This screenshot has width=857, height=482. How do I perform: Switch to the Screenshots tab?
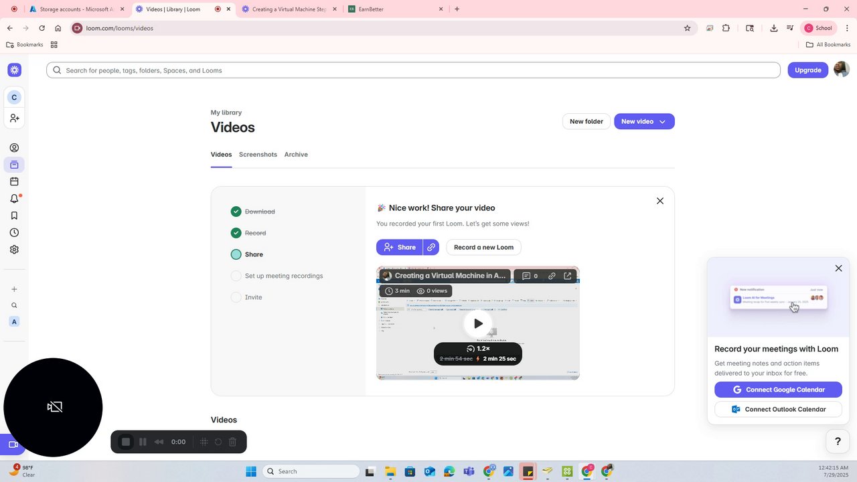(258, 155)
